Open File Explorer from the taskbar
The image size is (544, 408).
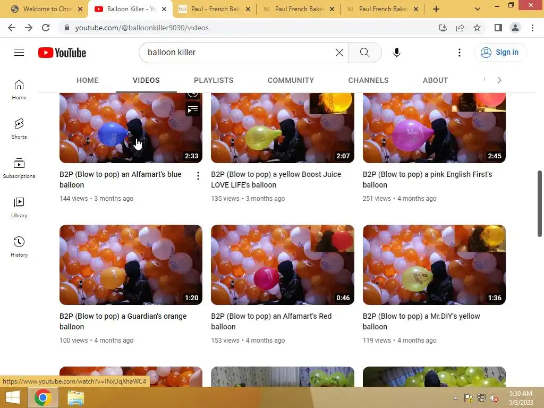point(75,398)
